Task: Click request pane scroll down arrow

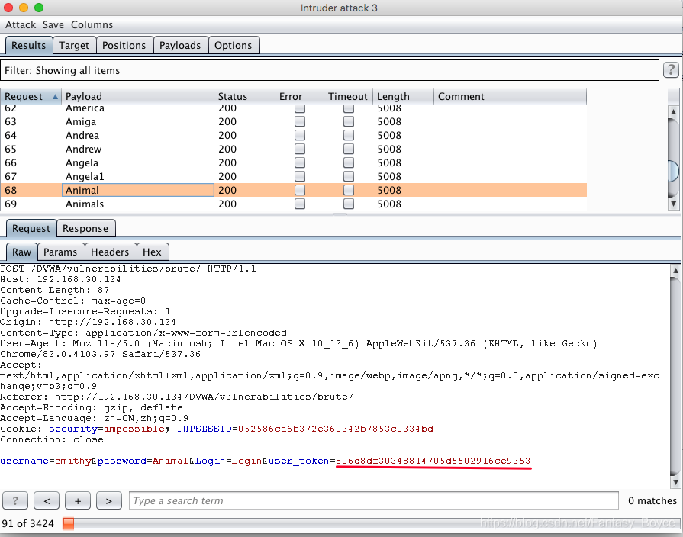Action: click(675, 482)
